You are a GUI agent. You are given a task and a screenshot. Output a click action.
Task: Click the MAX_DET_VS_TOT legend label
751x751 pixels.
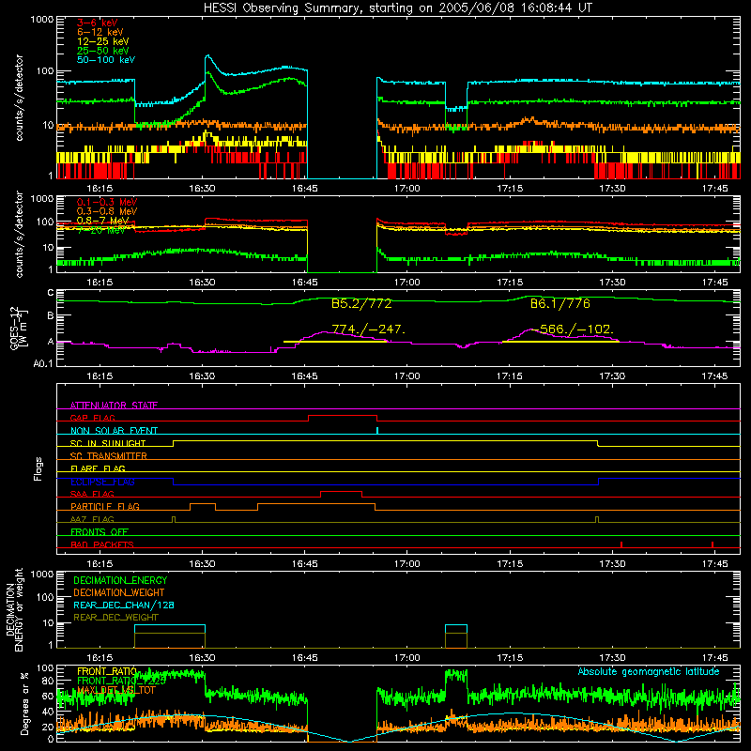(x=116, y=690)
